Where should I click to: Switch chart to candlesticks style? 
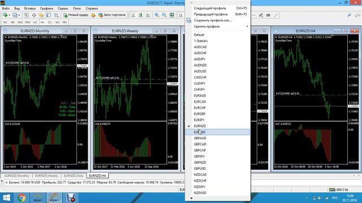(141, 15)
